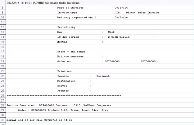The height and width of the screenshot is (125, 194).
Task: Click the 'Server' label
Action: [62, 86]
